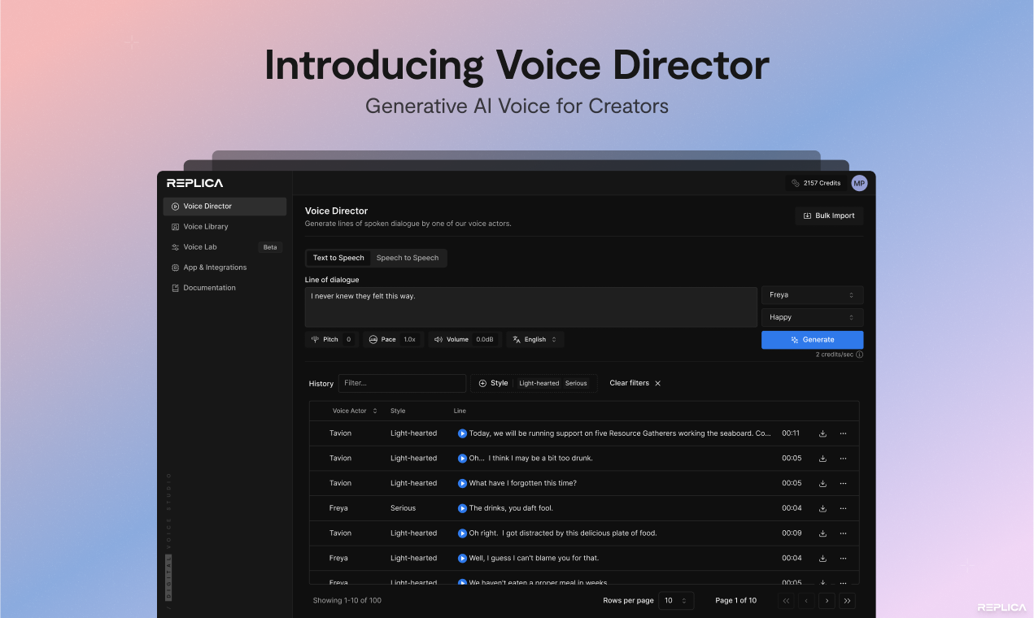View the 2157 Credits balance
This screenshot has width=1034, height=618.
(x=815, y=183)
